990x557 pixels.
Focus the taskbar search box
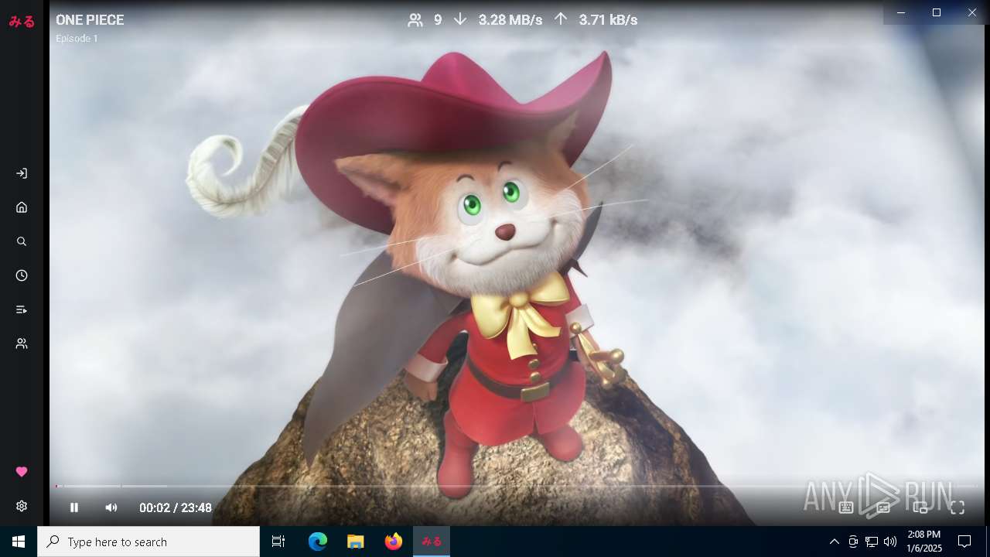[148, 542]
